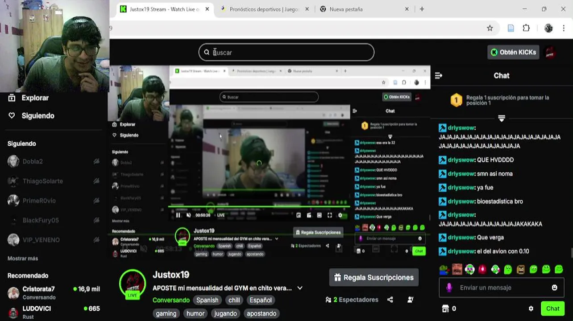Screen dimensions: 573x321
Task: Open Siguiendo with the heart icon
Action: [31, 115]
